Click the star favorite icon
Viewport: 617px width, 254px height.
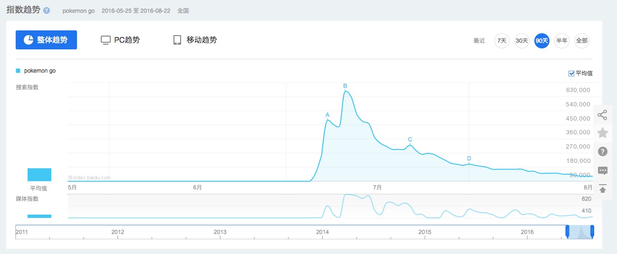click(x=602, y=133)
